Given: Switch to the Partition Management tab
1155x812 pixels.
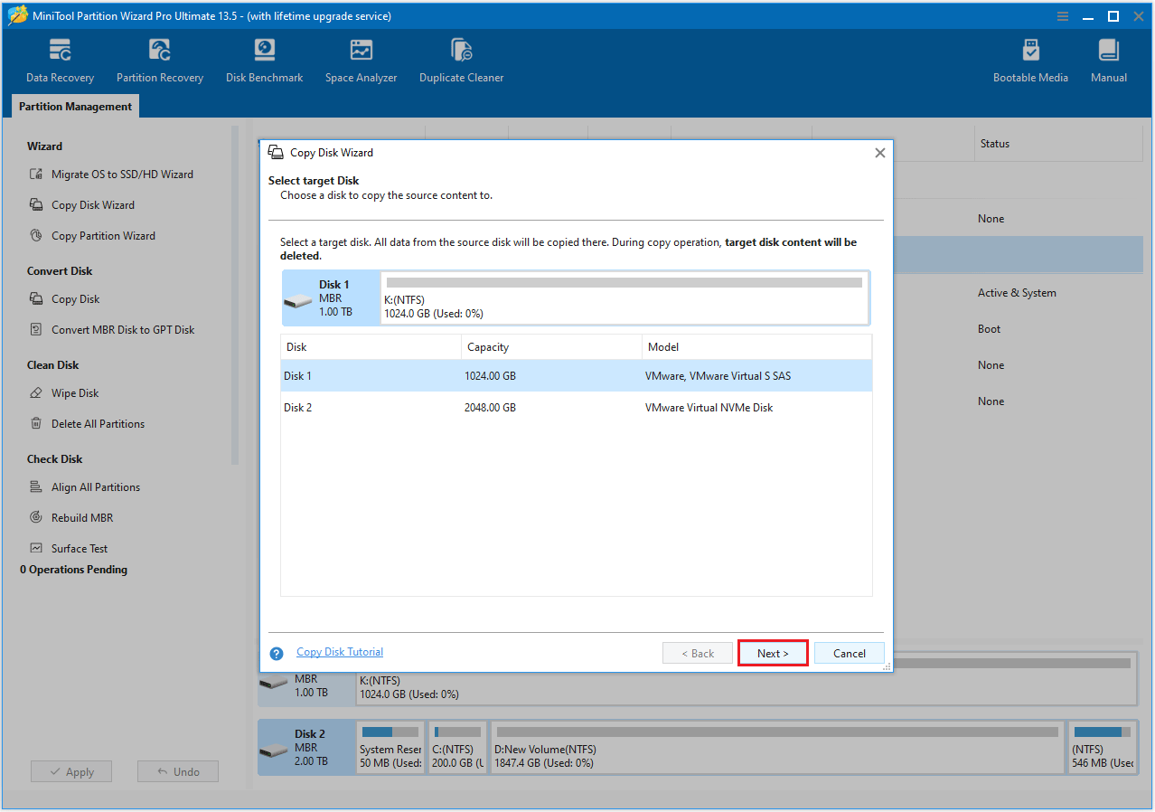Looking at the screenshot, I should click(x=74, y=106).
